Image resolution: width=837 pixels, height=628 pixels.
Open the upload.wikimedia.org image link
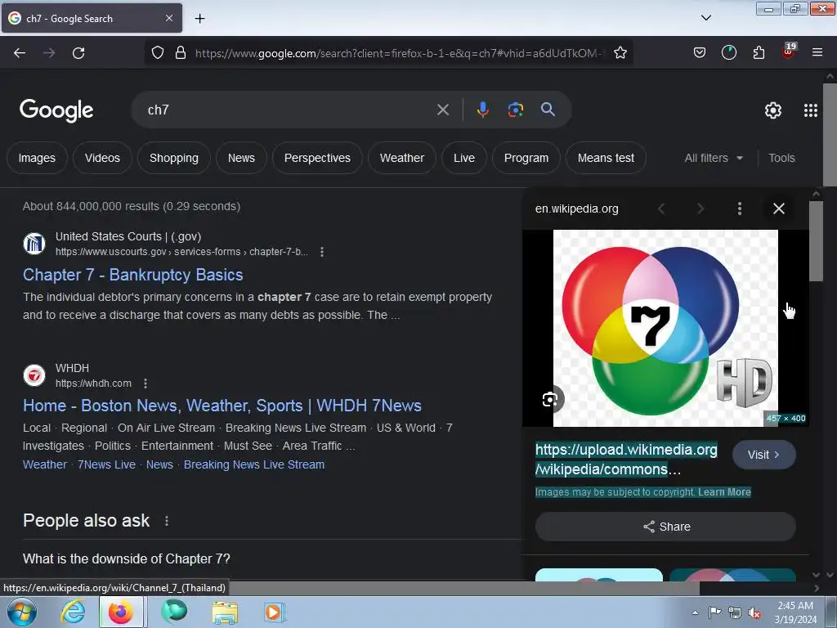[626, 460]
